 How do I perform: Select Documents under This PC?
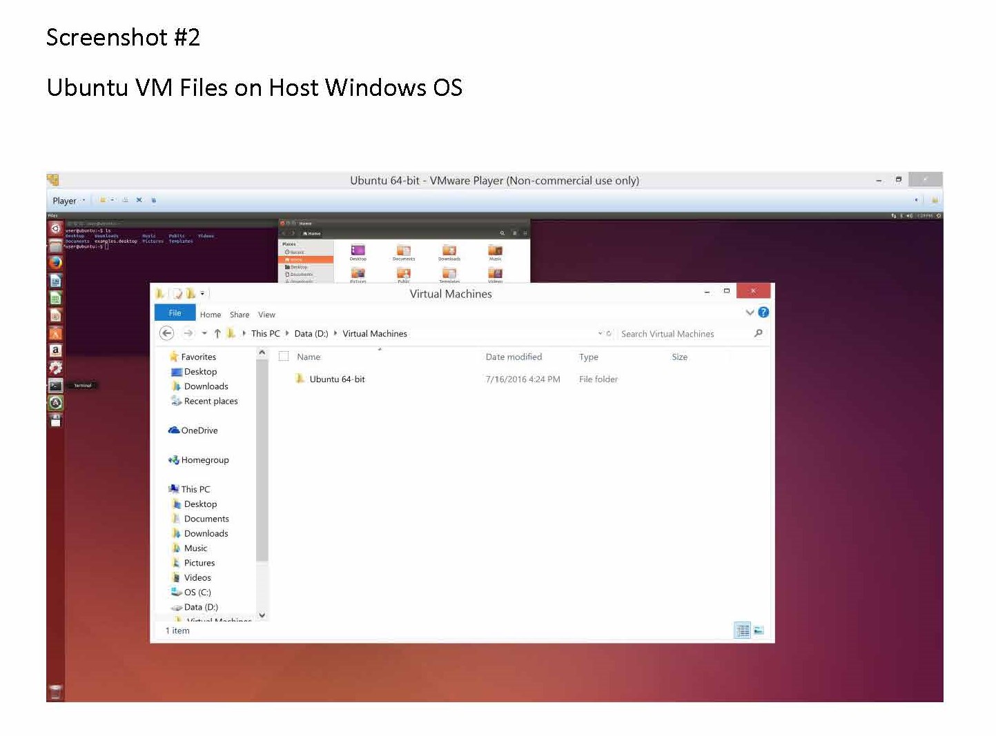200,519
